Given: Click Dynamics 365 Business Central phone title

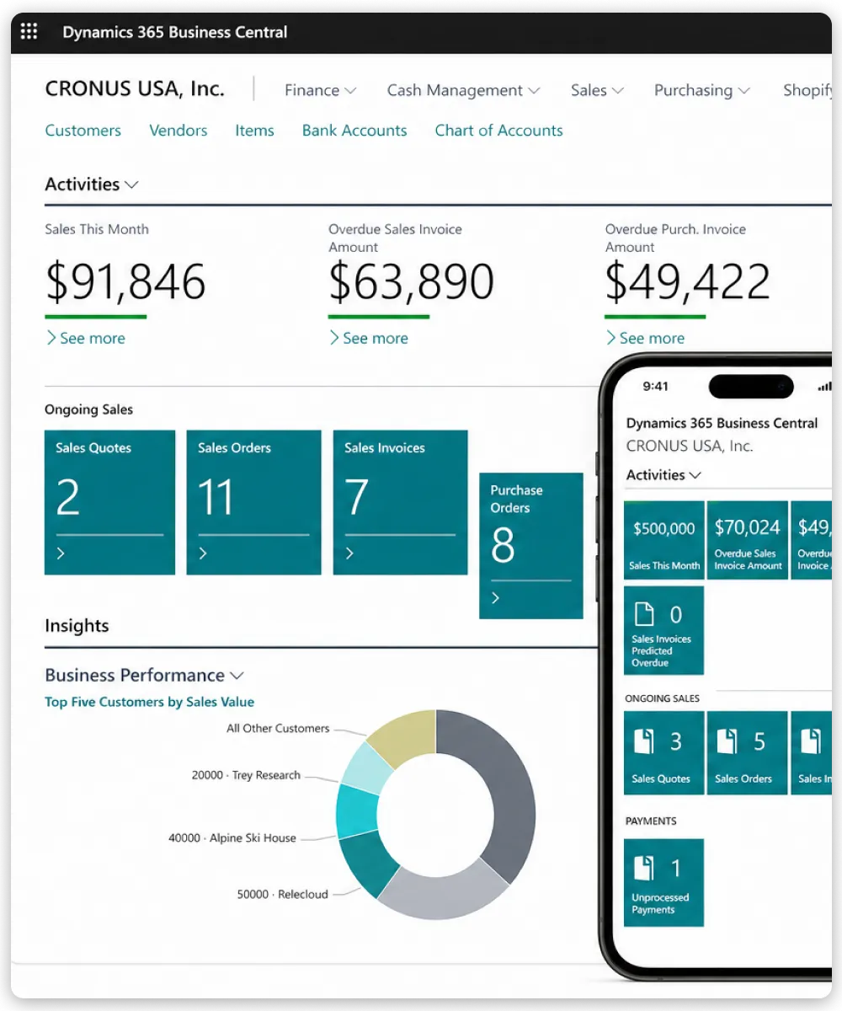Looking at the screenshot, I should [722, 423].
